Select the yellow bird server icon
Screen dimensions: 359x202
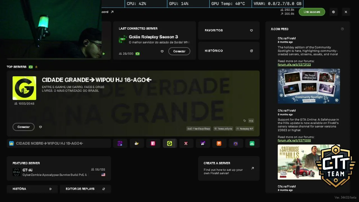point(137,143)
